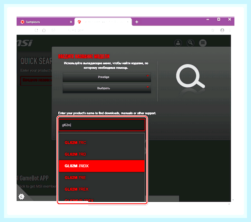Bookmark page with the star icon
The width and height of the screenshot is (251, 222).
(x=213, y=30)
